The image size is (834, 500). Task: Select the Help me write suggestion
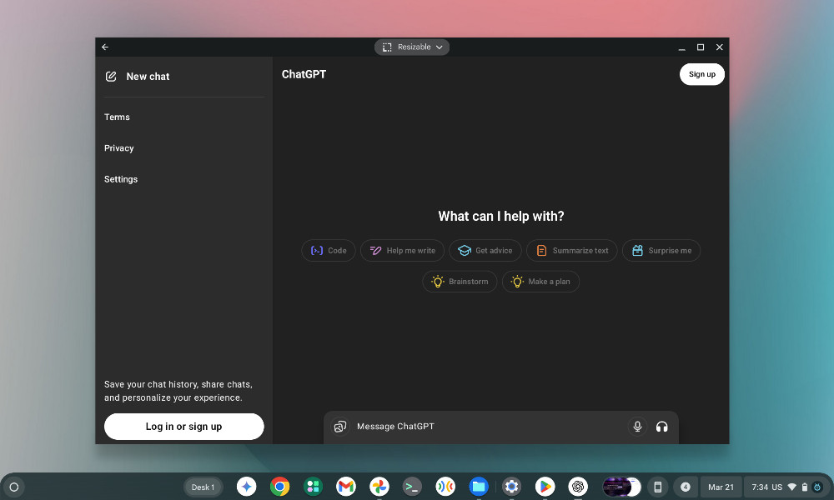click(402, 250)
